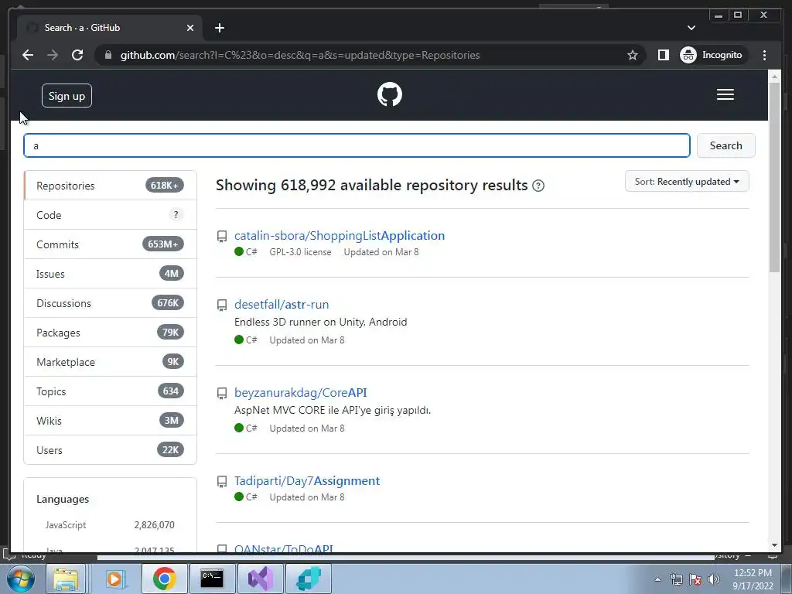This screenshot has height=594, width=792.
Task: Open the Chrome side panel icon
Action: point(663,55)
